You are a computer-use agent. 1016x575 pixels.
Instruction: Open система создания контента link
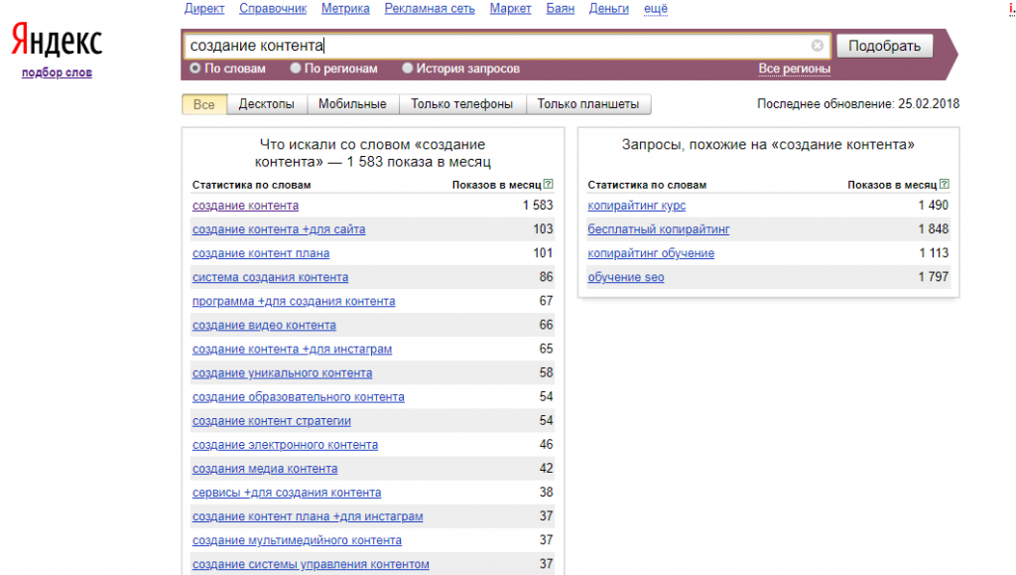tap(270, 277)
